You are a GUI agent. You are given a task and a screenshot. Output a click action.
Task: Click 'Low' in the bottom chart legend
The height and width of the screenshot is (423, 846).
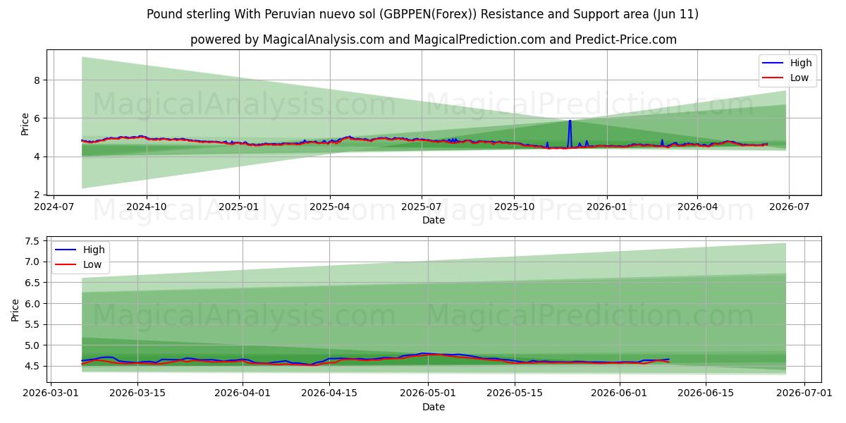(92, 264)
